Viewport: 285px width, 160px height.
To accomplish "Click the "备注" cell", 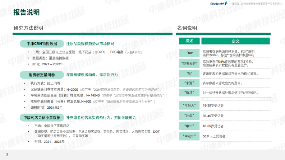I will (x=189, y=93).
